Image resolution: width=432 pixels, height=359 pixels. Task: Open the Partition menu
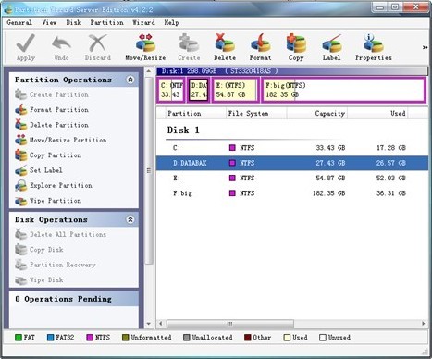pos(106,22)
